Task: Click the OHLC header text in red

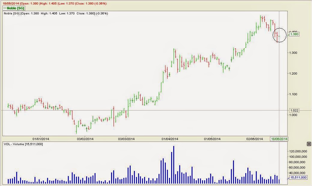Action: 55,3
